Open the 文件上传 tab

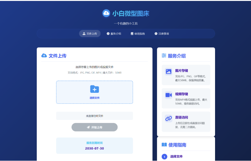coord(90,33)
